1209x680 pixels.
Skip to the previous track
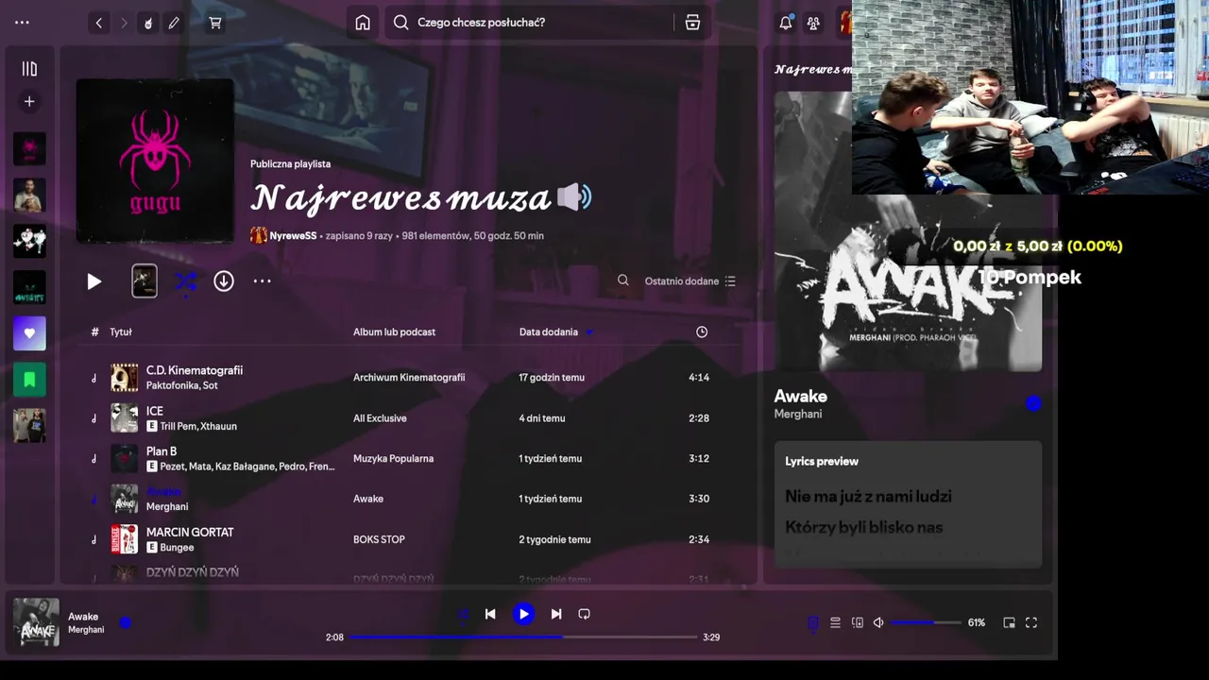[490, 614]
